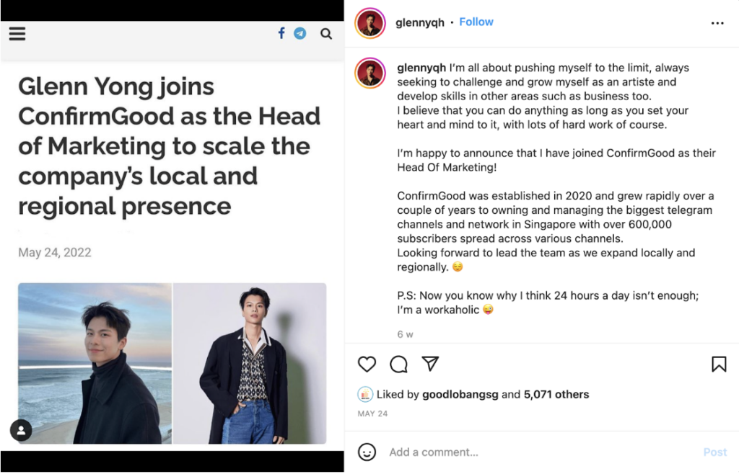
Task: Open search on the article site
Action: (325, 33)
